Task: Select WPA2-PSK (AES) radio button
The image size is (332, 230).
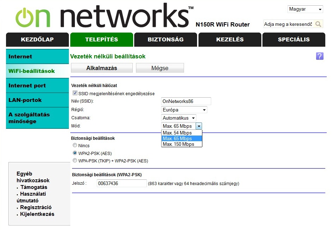Action: 75,153
